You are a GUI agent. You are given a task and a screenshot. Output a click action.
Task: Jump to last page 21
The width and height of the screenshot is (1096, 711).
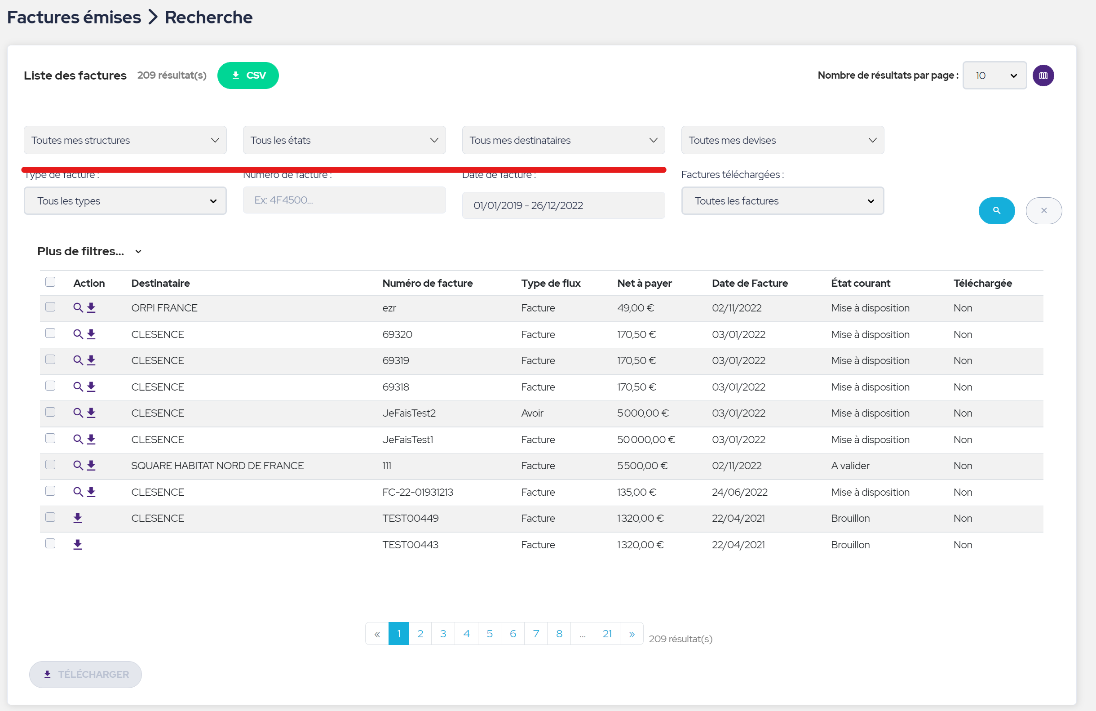click(x=606, y=634)
